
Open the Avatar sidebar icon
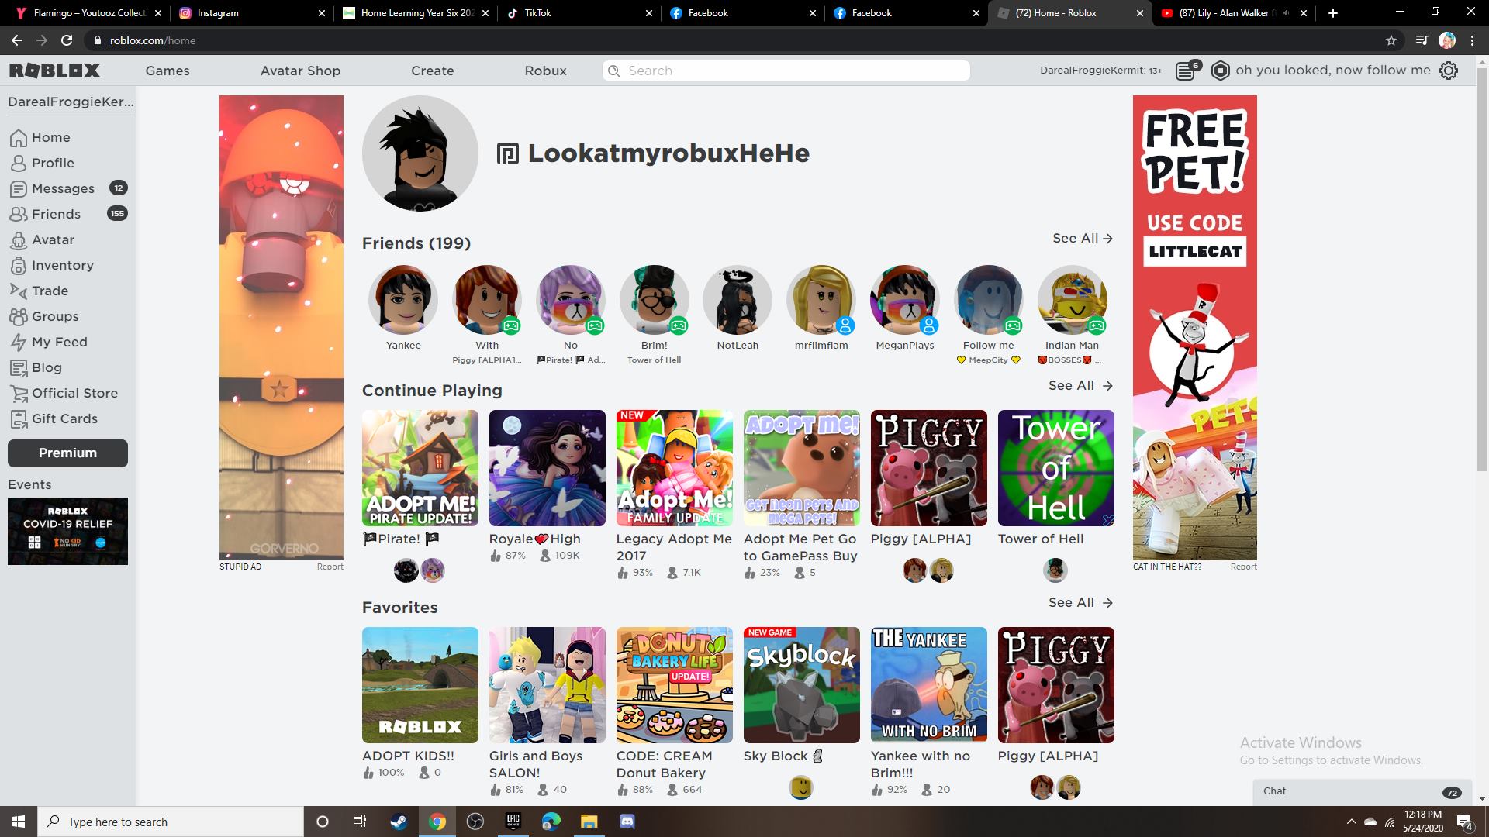click(19, 240)
